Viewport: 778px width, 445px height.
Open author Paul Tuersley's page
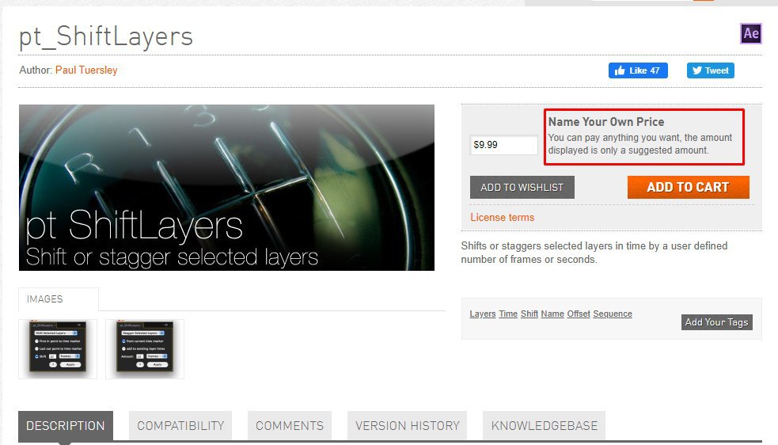(x=86, y=70)
